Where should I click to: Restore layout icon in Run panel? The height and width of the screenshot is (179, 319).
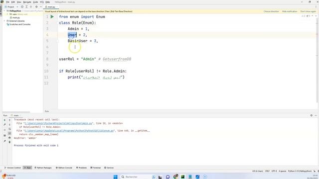tap(4, 135)
